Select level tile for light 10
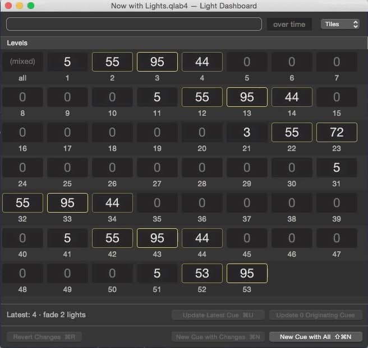Viewport: 368px width, 348px height. (x=112, y=97)
